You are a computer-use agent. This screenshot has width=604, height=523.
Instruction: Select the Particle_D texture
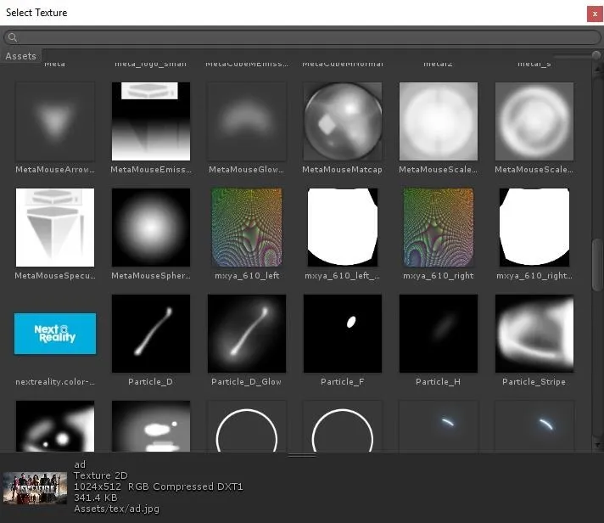click(151, 334)
